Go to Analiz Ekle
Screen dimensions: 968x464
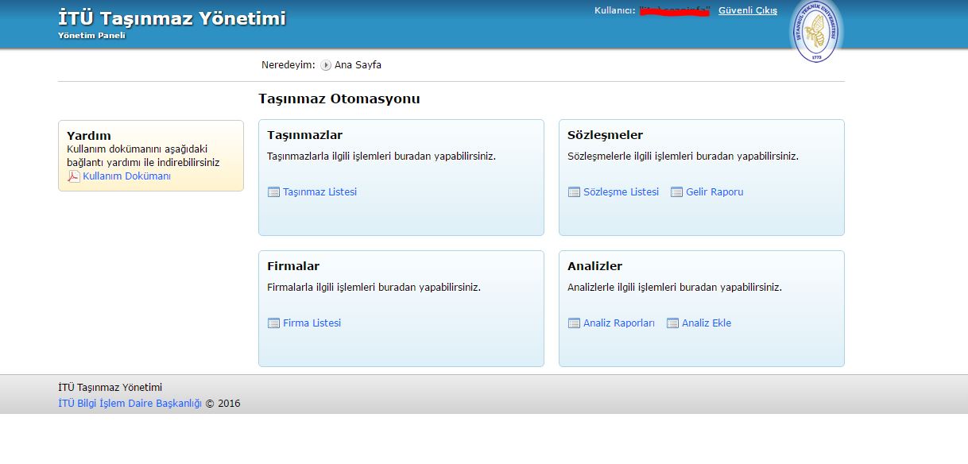pyautogui.click(x=707, y=323)
